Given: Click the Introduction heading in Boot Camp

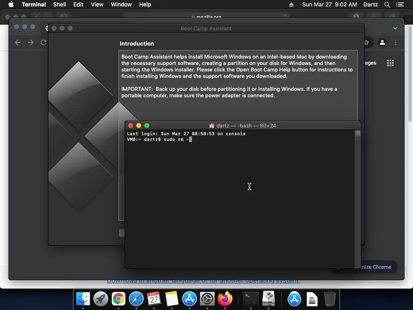Looking at the screenshot, I should pos(137,44).
